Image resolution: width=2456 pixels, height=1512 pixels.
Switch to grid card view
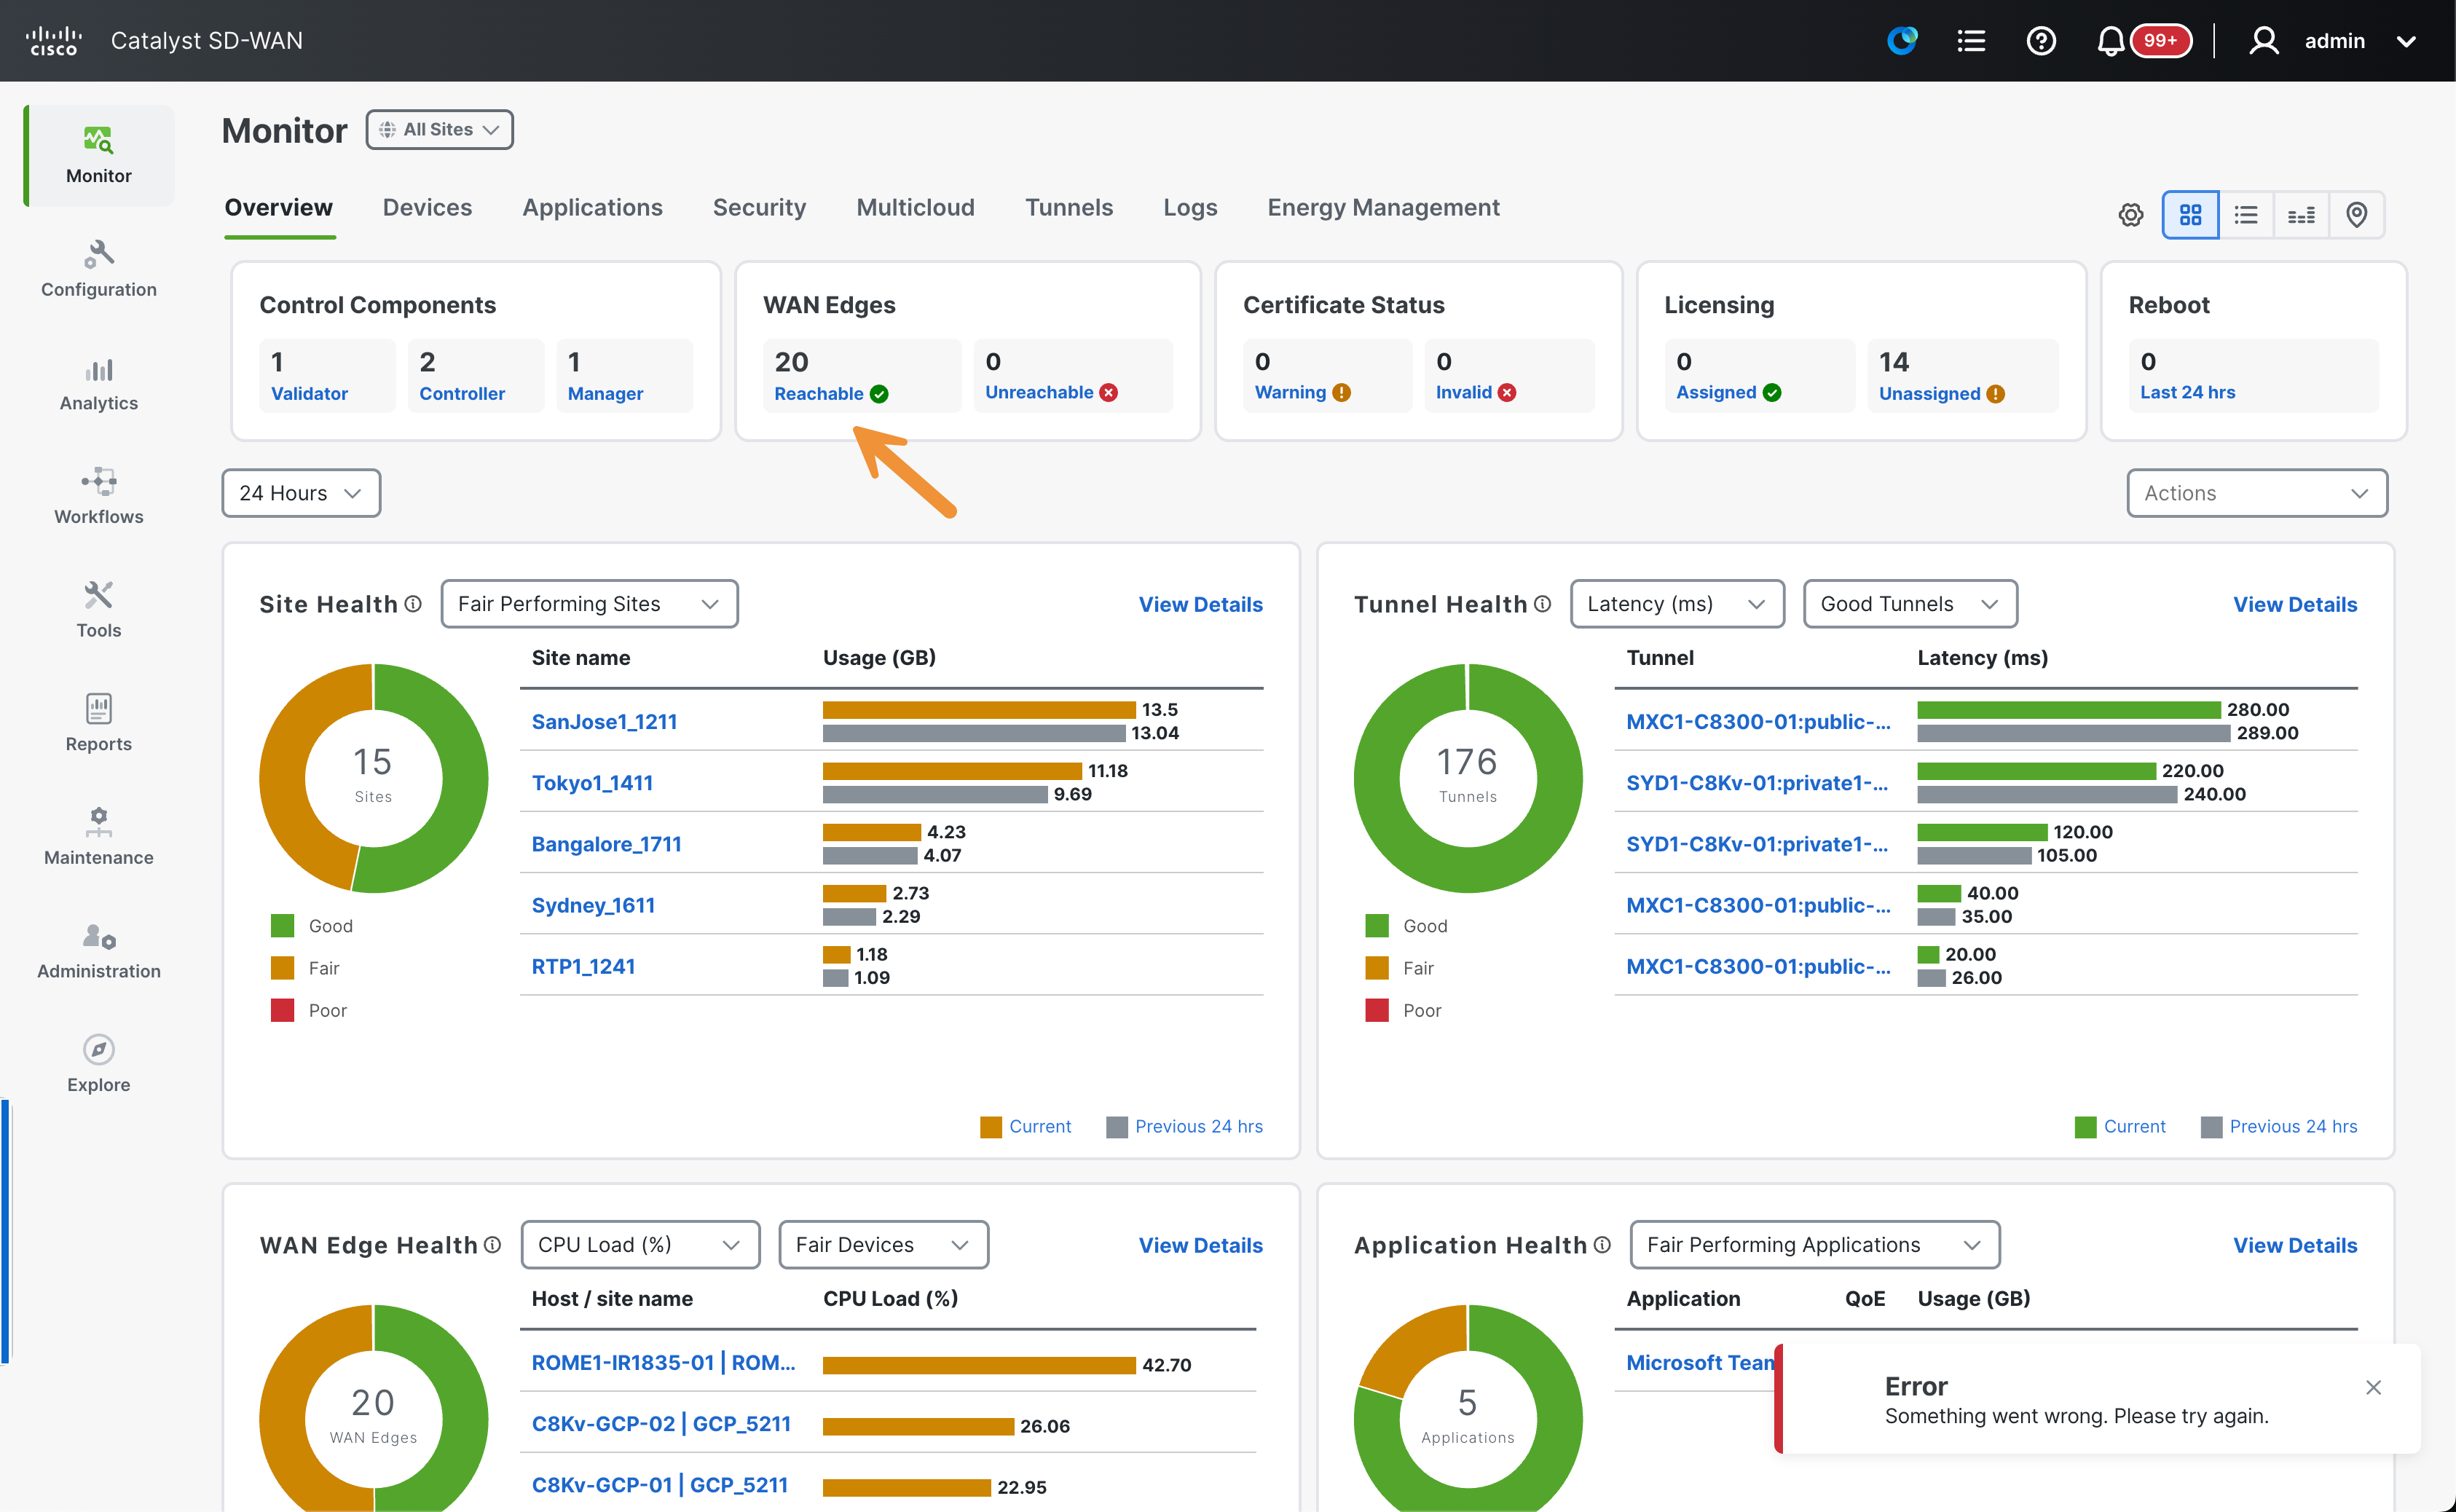(2190, 215)
